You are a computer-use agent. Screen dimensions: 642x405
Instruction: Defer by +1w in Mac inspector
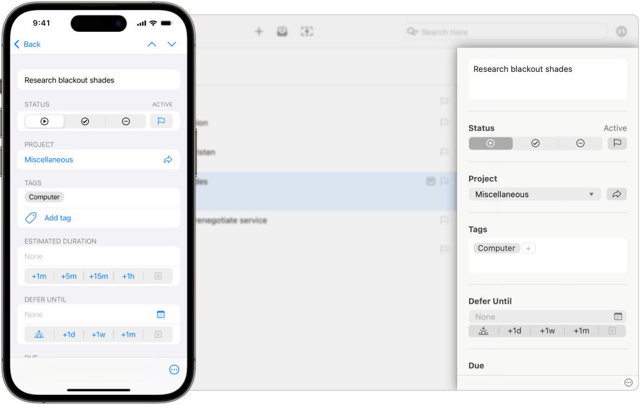click(547, 331)
